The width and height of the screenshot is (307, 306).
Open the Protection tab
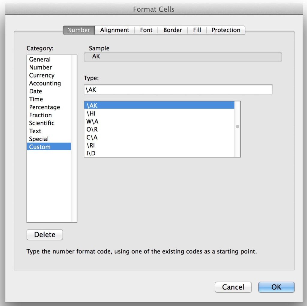pyautogui.click(x=226, y=30)
